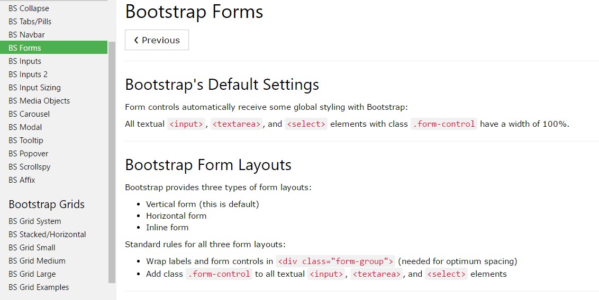Click the <select> code in Default Settings
599x300 pixels.
click(x=306, y=124)
